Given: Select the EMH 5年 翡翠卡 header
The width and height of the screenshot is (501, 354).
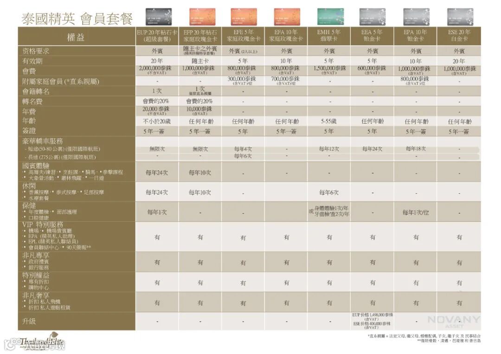Looking at the screenshot, I should [x=329, y=36].
